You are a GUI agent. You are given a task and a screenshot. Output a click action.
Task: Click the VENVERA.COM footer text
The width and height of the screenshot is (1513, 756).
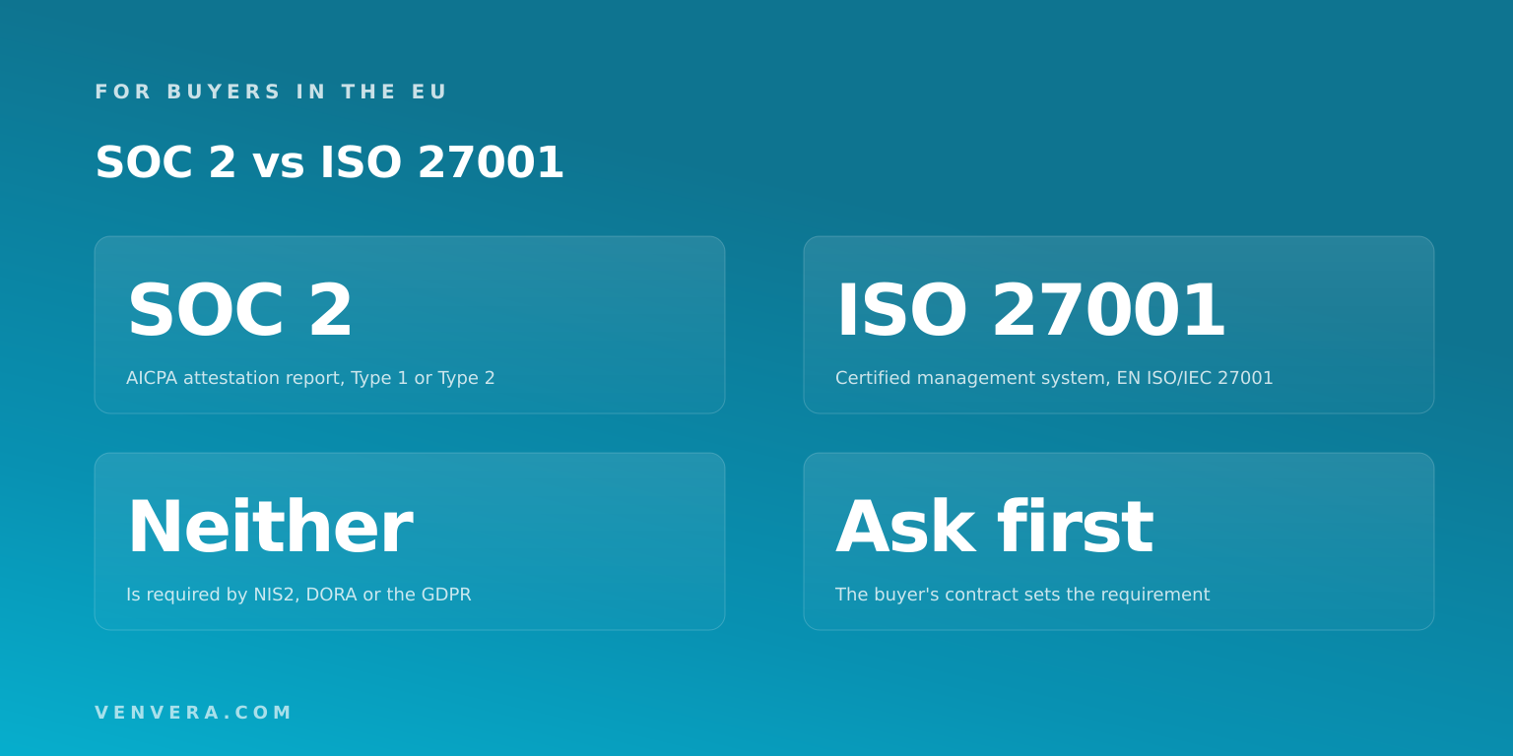pyautogui.click(x=193, y=713)
